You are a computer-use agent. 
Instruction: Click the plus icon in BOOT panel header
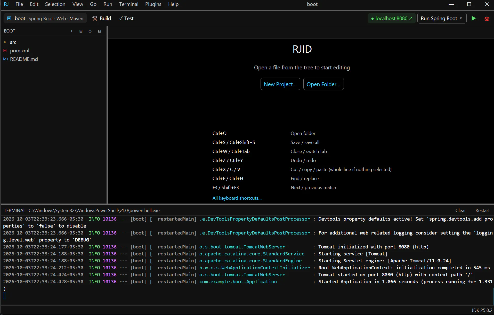(x=72, y=31)
